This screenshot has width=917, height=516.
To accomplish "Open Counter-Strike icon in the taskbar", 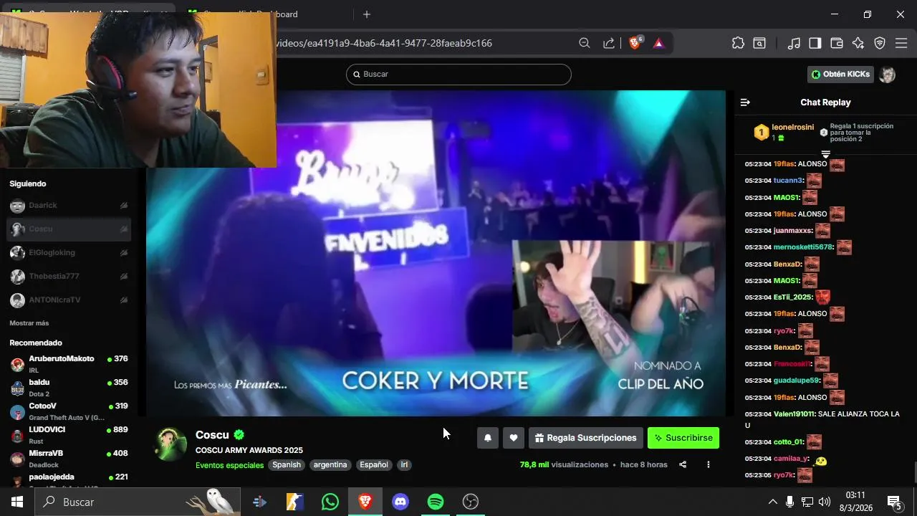I will [295, 502].
